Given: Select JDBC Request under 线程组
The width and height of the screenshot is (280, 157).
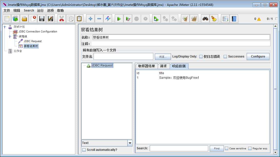Looking at the screenshot, I should 33,41.
